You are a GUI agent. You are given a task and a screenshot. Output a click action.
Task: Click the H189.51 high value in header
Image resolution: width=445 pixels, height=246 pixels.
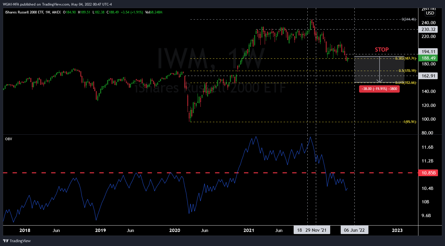point(84,12)
